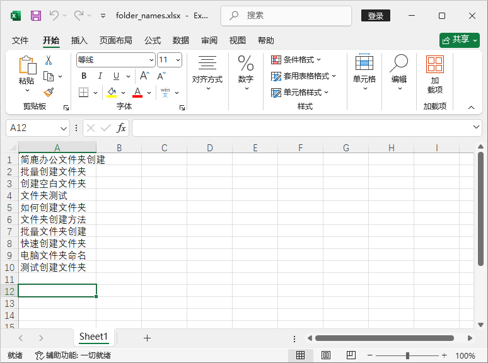Click the formula bar input

tap(301, 128)
